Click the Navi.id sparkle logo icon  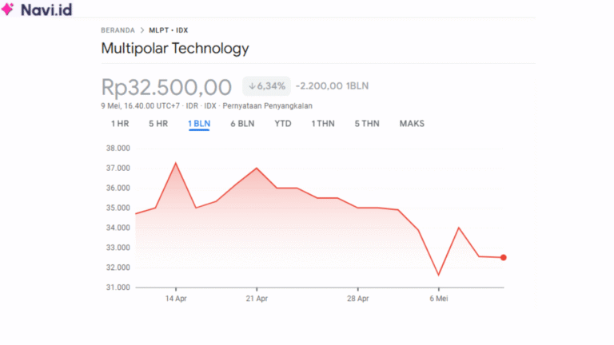tap(10, 10)
